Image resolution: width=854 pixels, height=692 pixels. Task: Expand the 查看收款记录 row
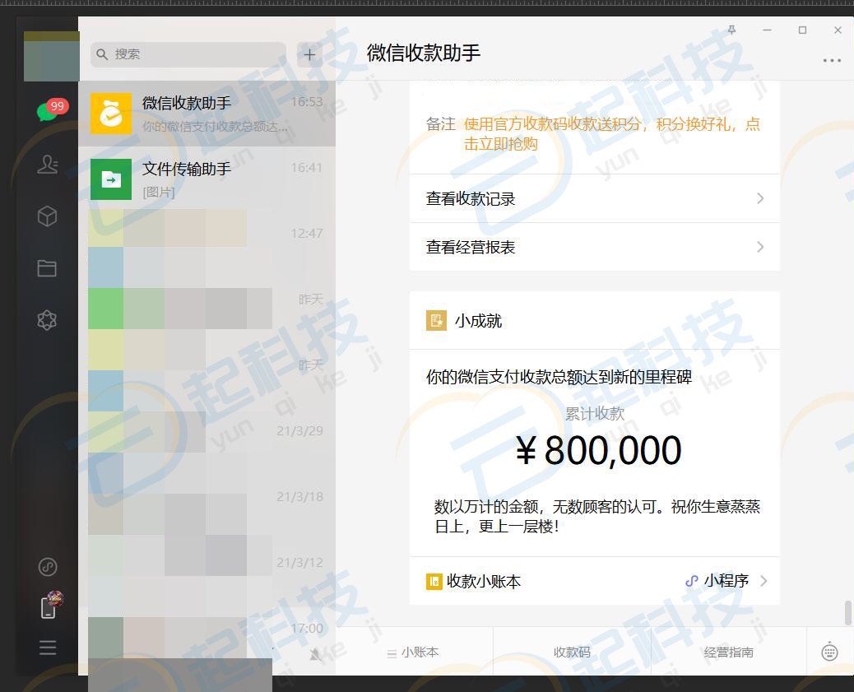click(x=594, y=198)
